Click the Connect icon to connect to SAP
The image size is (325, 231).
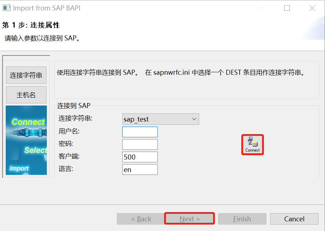click(x=252, y=144)
